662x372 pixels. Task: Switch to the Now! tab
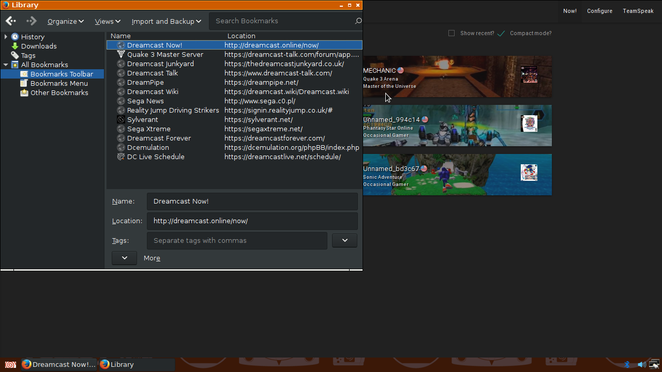click(570, 11)
